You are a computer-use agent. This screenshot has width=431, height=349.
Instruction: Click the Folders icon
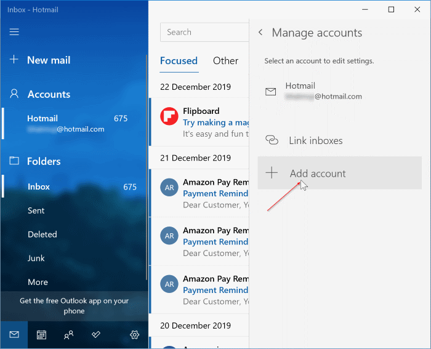pyautogui.click(x=14, y=161)
